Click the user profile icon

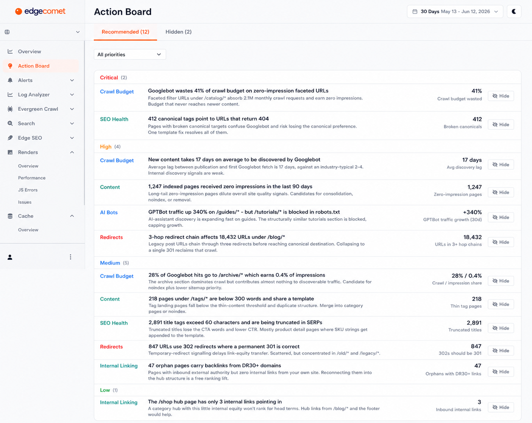[10, 257]
